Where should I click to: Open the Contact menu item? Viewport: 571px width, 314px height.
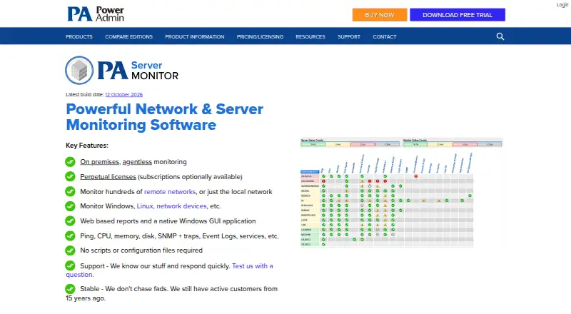point(385,37)
